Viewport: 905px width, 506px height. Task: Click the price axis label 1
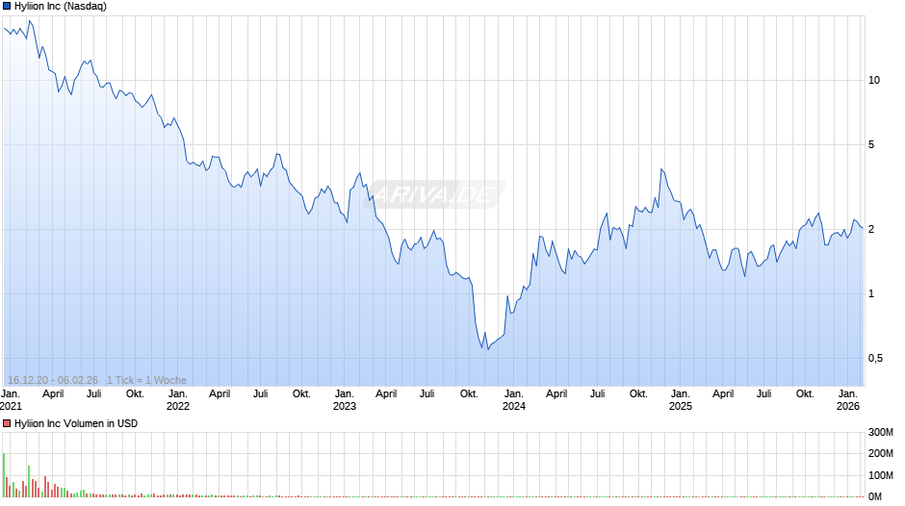pyautogui.click(x=871, y=294)
